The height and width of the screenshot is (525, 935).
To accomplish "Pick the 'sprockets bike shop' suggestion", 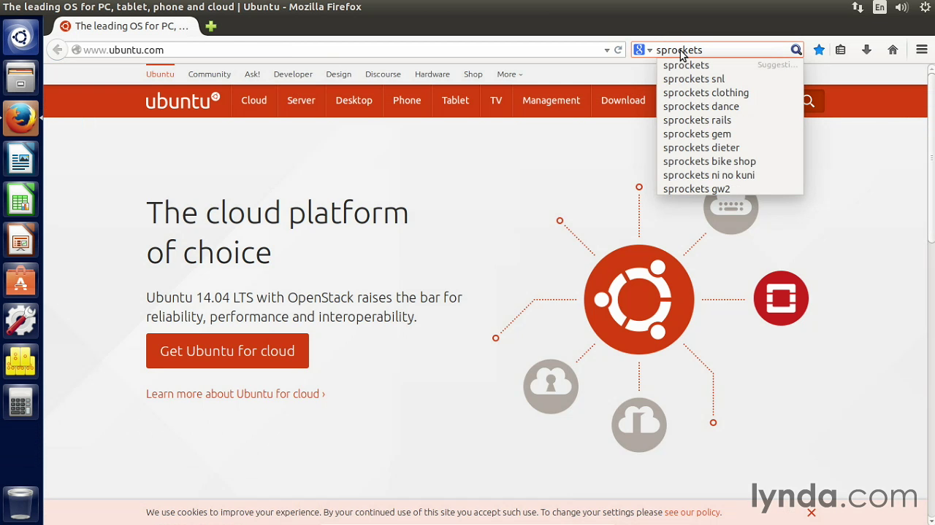I will pyautogui.click(x=730, y=161).
